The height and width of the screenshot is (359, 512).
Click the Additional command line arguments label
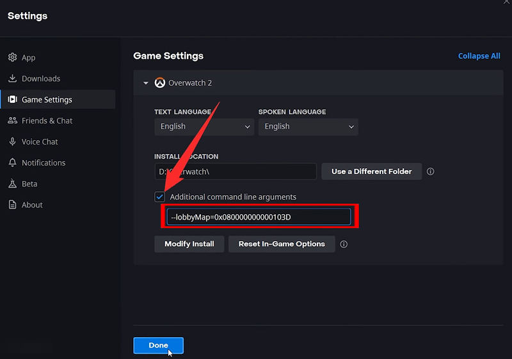coord(233,197)
